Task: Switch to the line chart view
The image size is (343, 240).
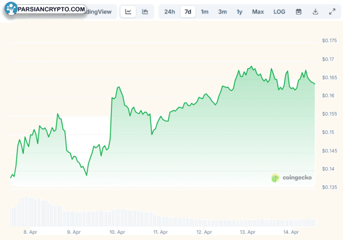Action: coord(128,12)
